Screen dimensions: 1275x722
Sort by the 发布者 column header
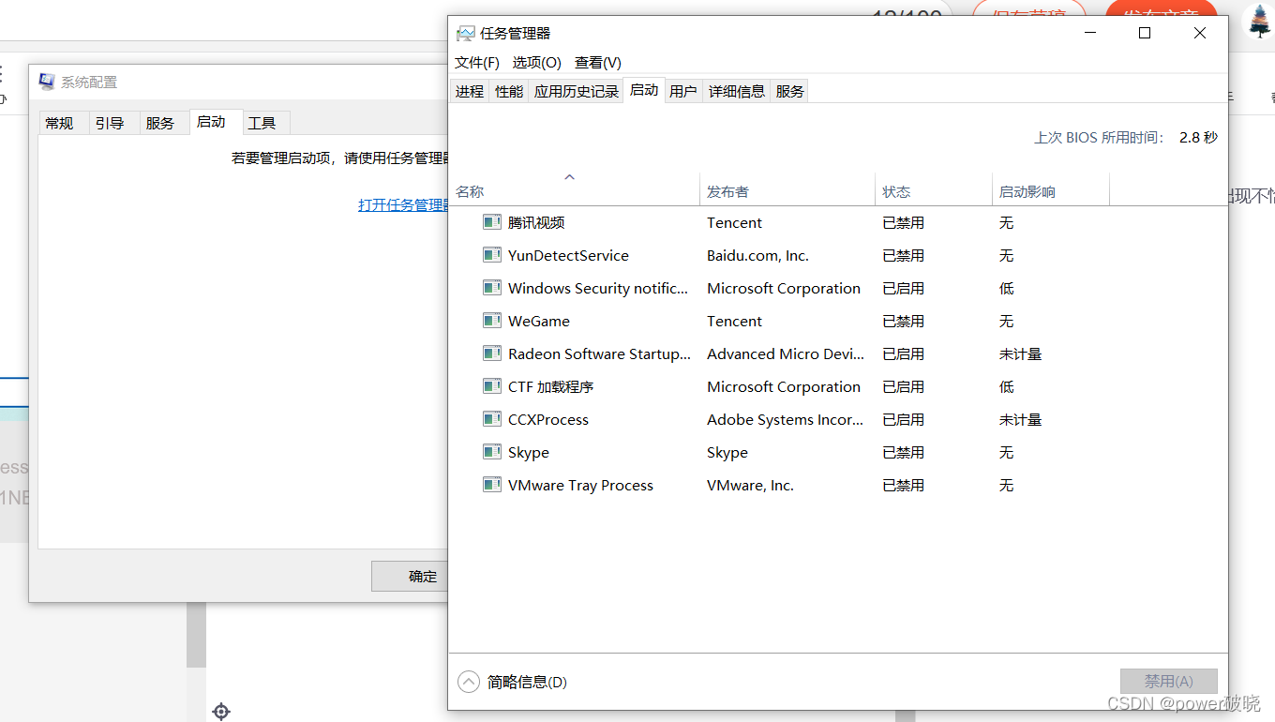787,190
